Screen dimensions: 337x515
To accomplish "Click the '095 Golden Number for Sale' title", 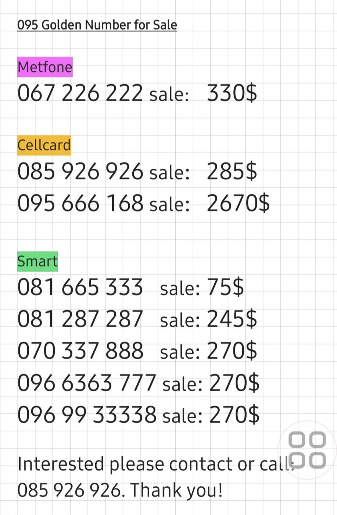I will [97, 25].
